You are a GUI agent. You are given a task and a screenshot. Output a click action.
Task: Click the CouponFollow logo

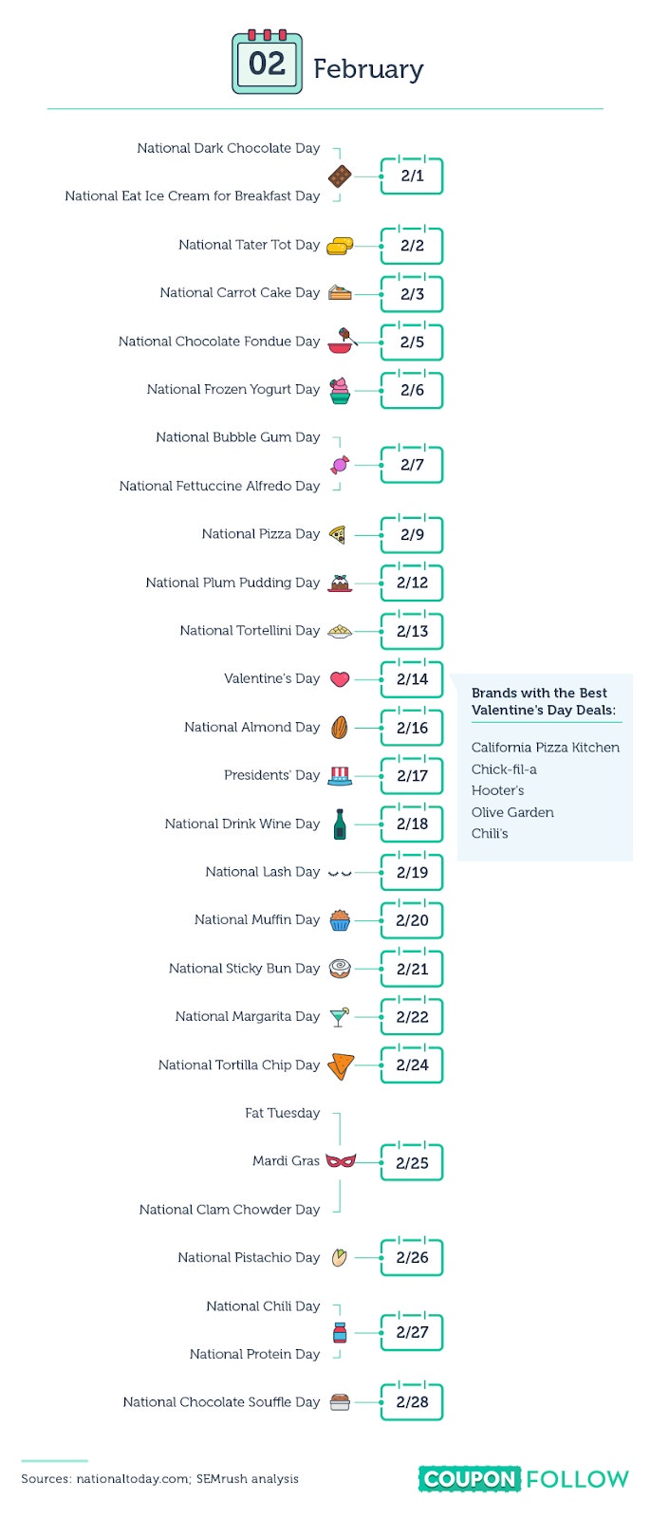click(x=524, y=1478)
